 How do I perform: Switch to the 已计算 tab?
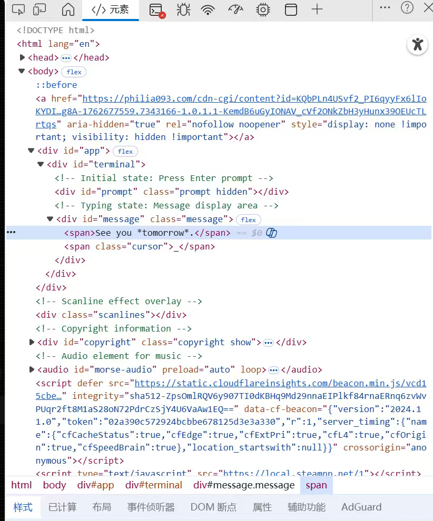click(x=62, y=507)
